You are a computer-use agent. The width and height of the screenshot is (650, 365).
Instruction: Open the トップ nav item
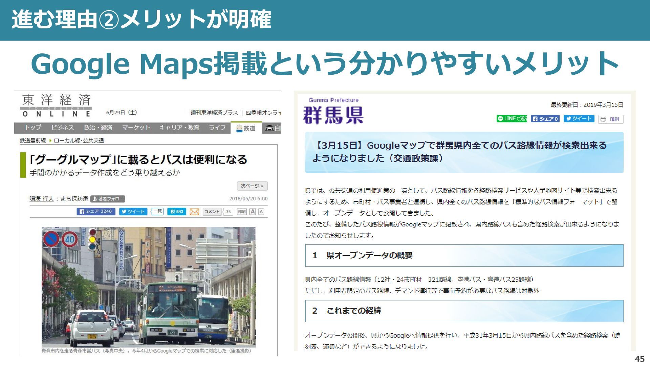coord(32,128)
